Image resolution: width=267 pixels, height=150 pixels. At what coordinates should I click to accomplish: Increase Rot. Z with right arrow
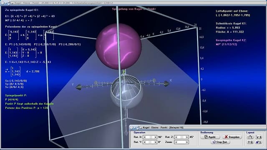187,137
